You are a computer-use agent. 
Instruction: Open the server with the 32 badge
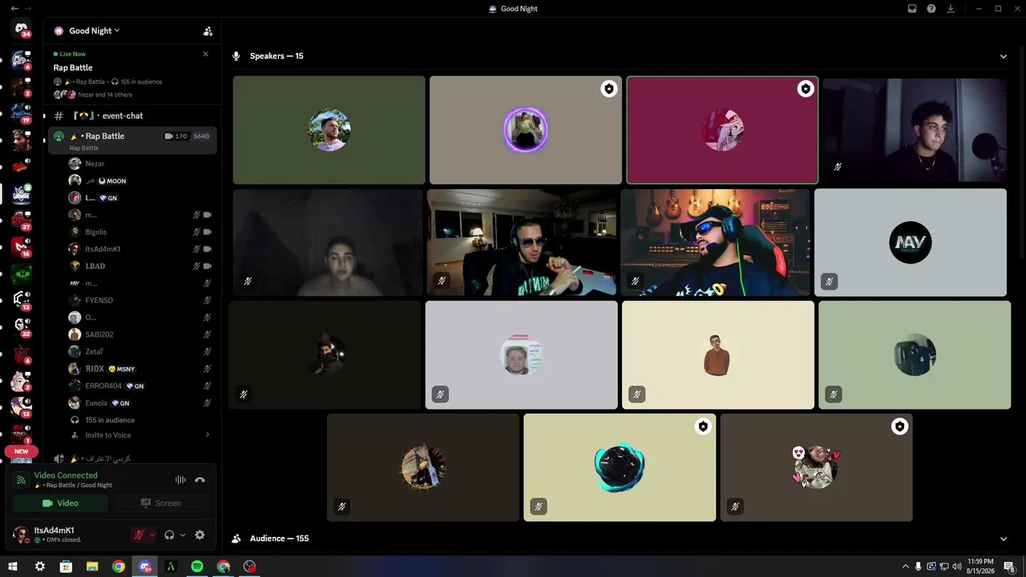click(22, 326)
